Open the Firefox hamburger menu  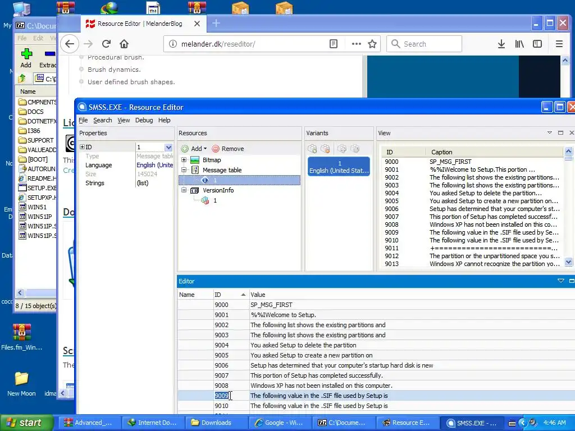pyautogui.click(x=559, y=44)
